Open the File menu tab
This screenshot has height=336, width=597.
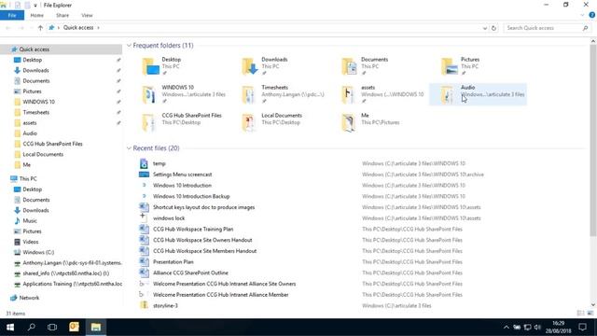(12, 15)
